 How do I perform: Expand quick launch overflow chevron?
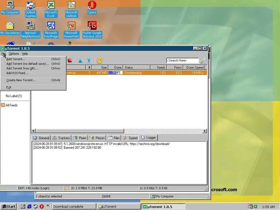[x=48, y=206]
